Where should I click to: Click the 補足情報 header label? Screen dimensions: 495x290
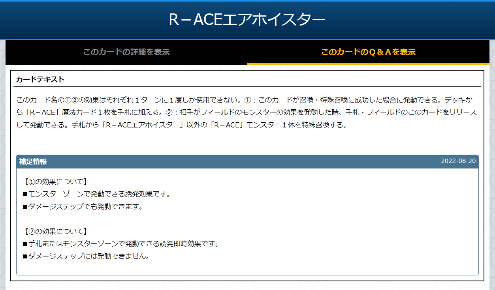tap(33, 161)
